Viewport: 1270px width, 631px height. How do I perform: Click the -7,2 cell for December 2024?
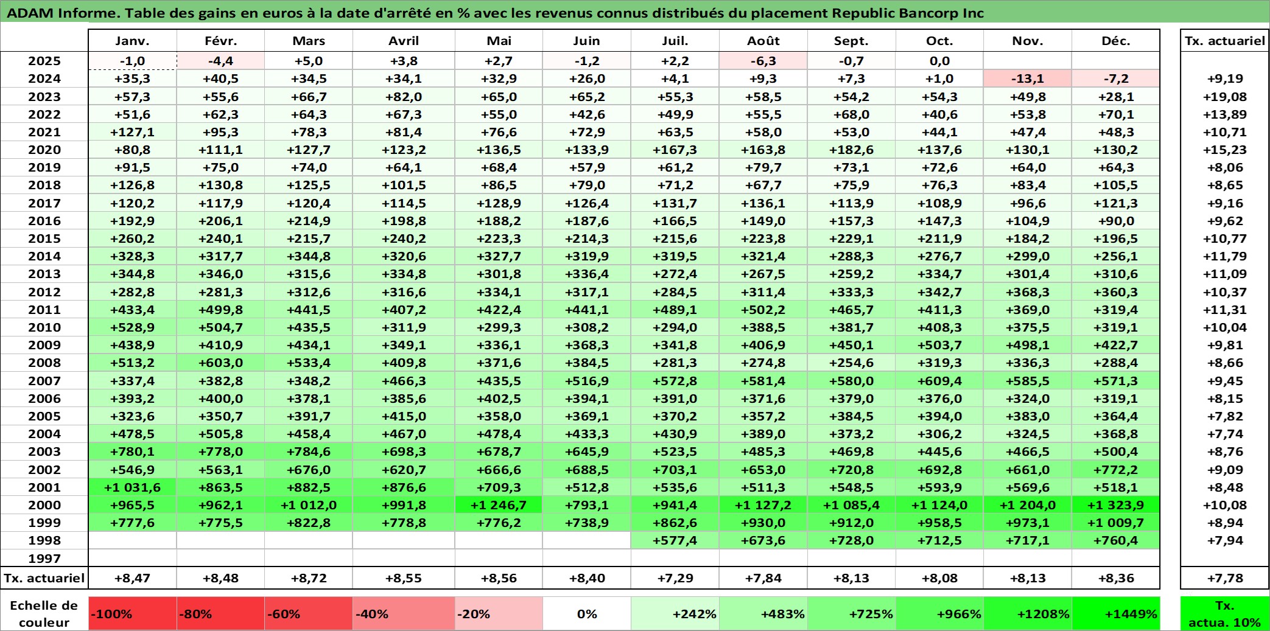click(1116, 78)
